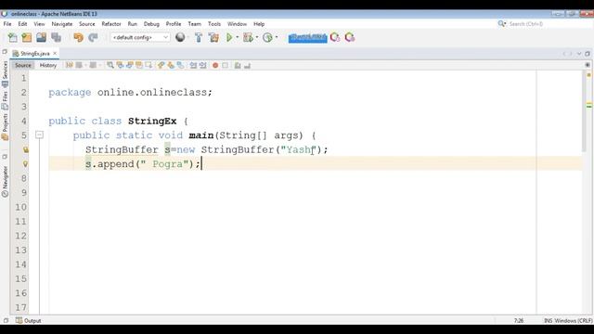Open the Output panel button
The height and width of the screenshot is (334, 594).
tap(29, 320)
